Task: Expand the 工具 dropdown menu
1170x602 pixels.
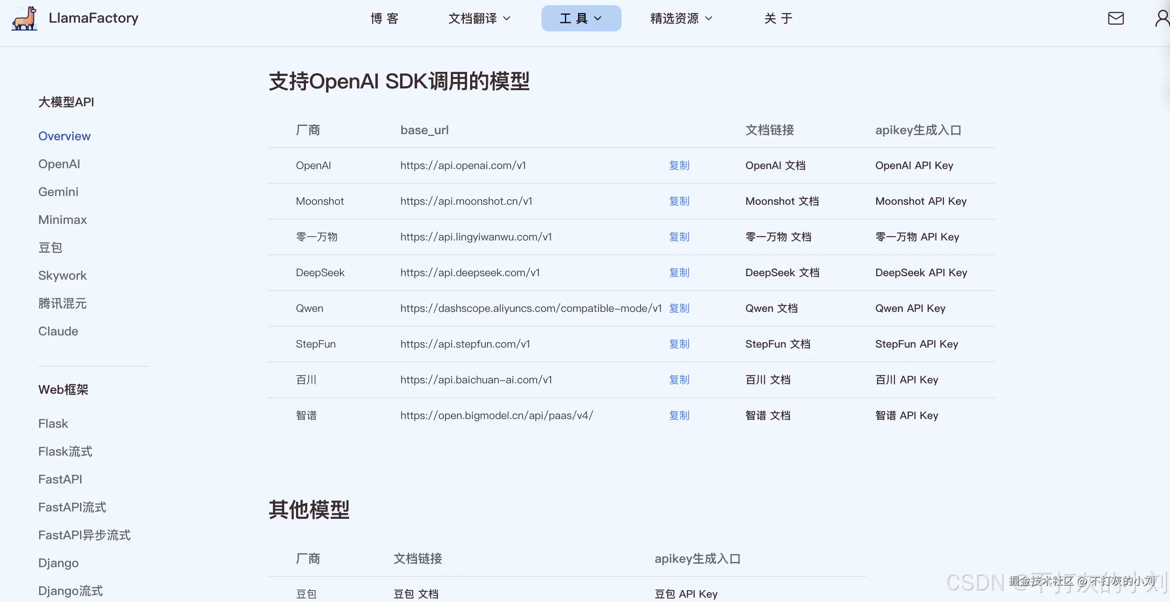Action: tap(581, 18)
